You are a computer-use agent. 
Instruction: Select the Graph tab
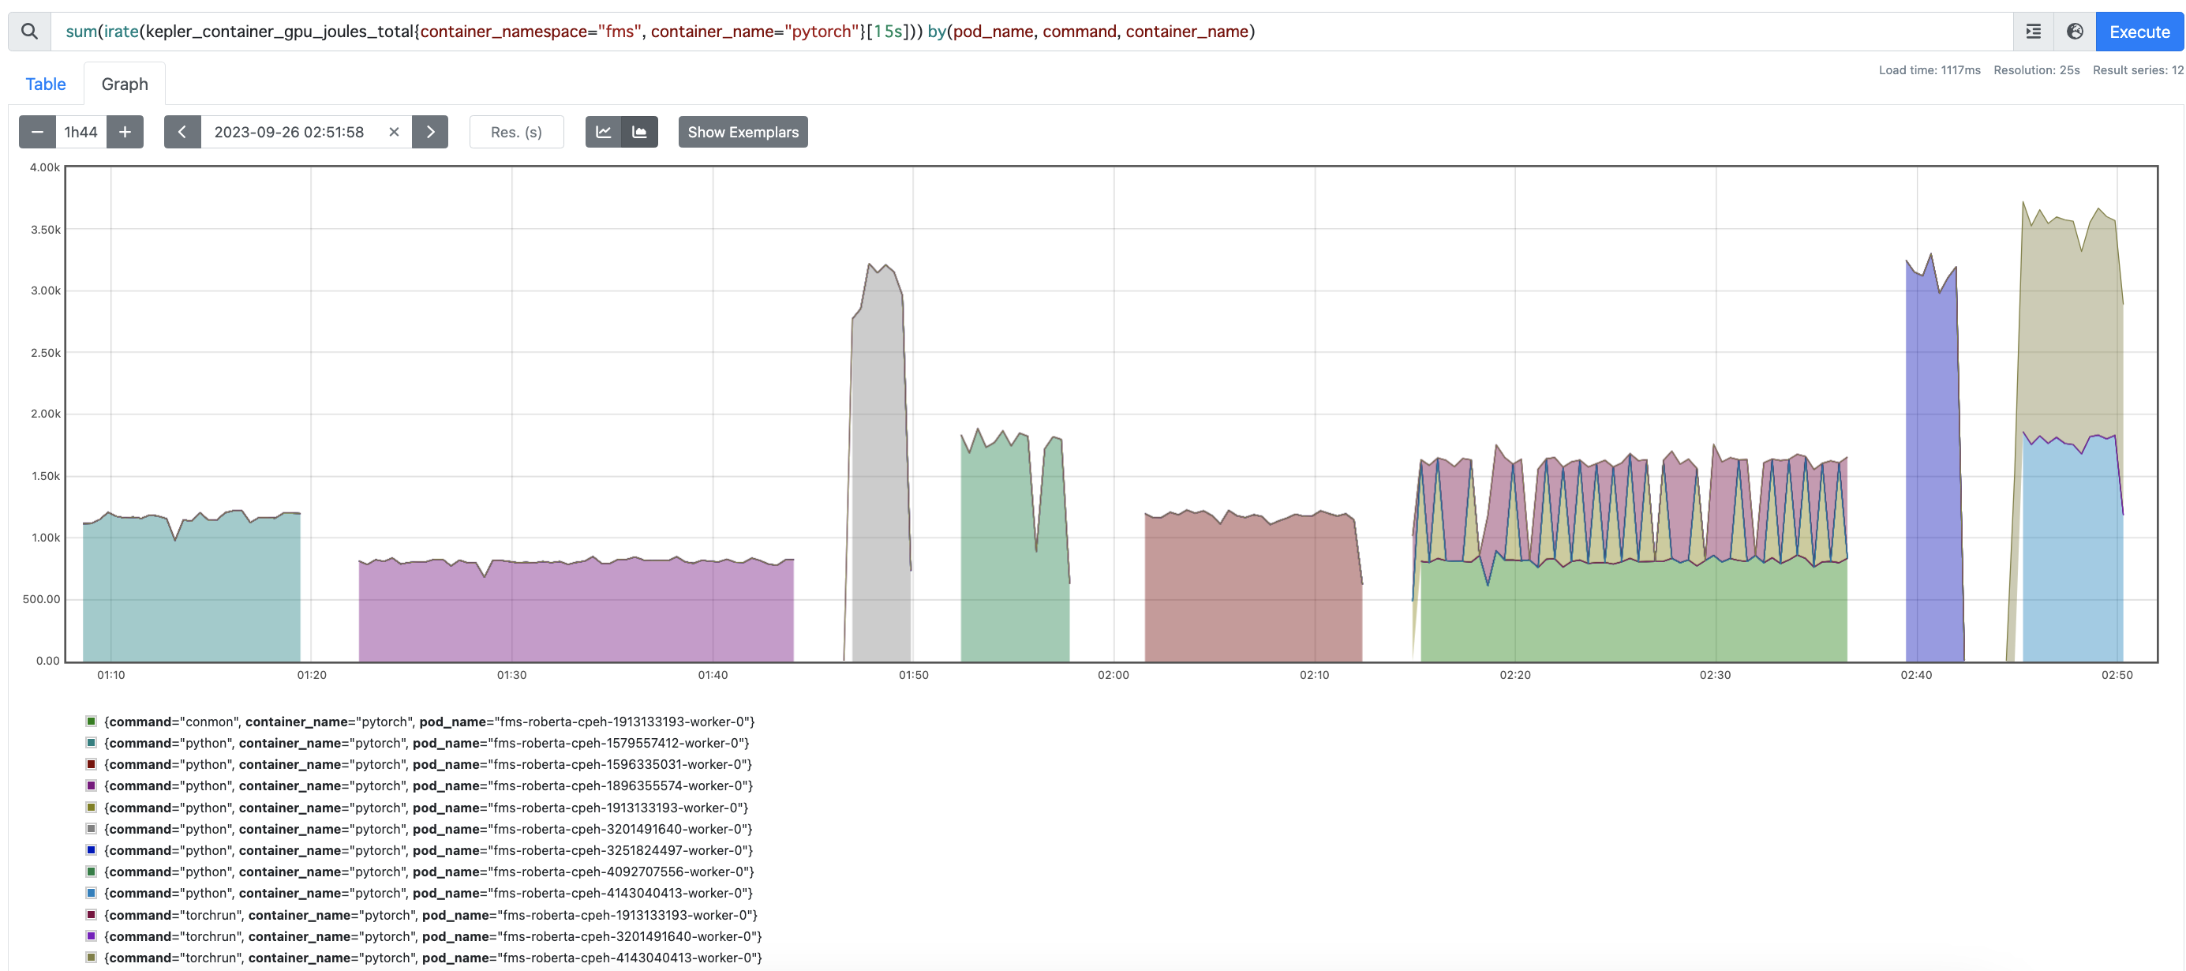point(125,84)
